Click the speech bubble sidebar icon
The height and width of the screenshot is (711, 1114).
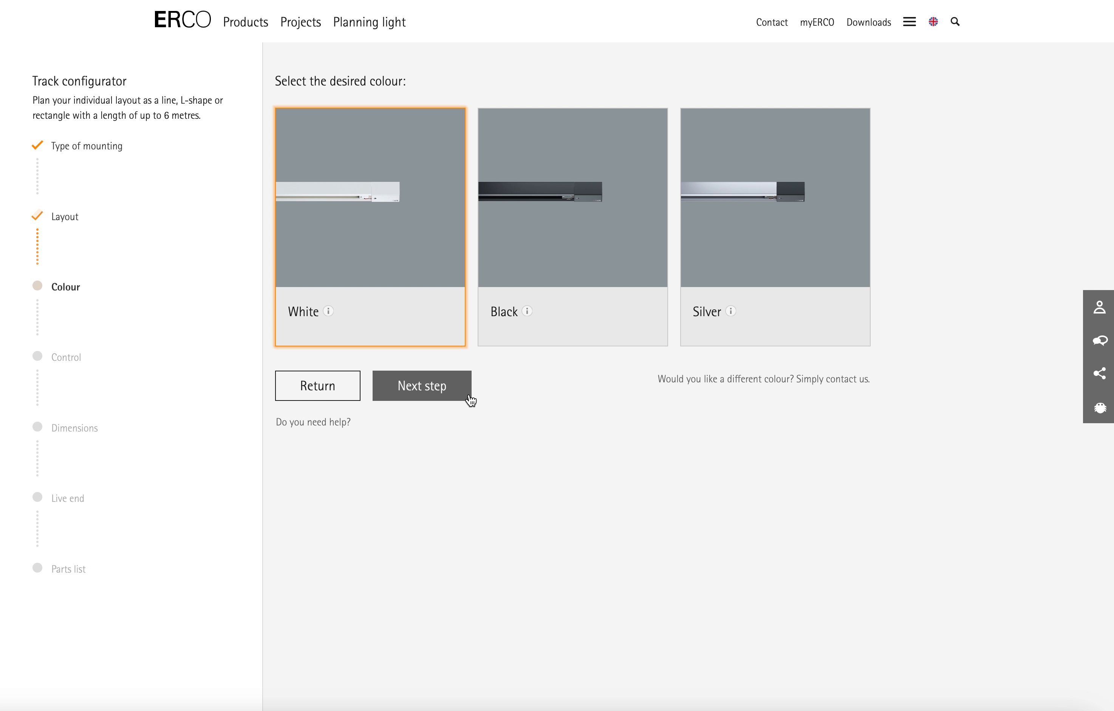click(x=1099, y=341)
